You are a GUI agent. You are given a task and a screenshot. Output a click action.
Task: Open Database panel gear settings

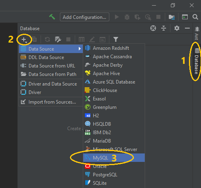(x=177, y=28)
